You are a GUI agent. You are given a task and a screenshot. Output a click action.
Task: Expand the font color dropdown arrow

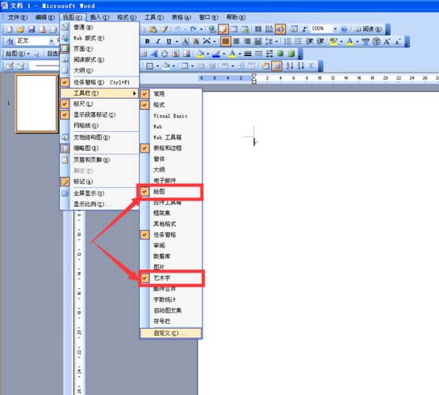pos(357,42)
